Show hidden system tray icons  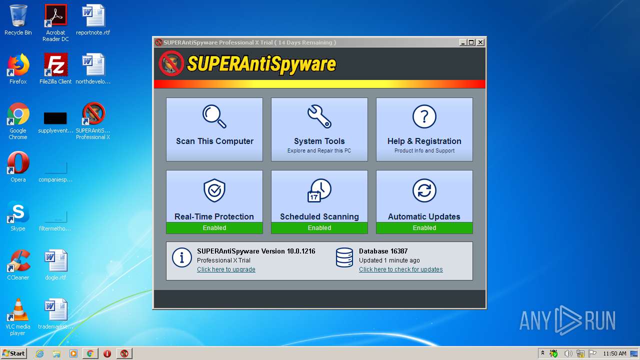click(x=542, y=353)
